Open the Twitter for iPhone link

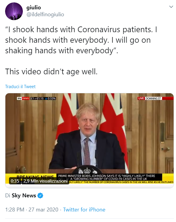(x=84, y=210)
